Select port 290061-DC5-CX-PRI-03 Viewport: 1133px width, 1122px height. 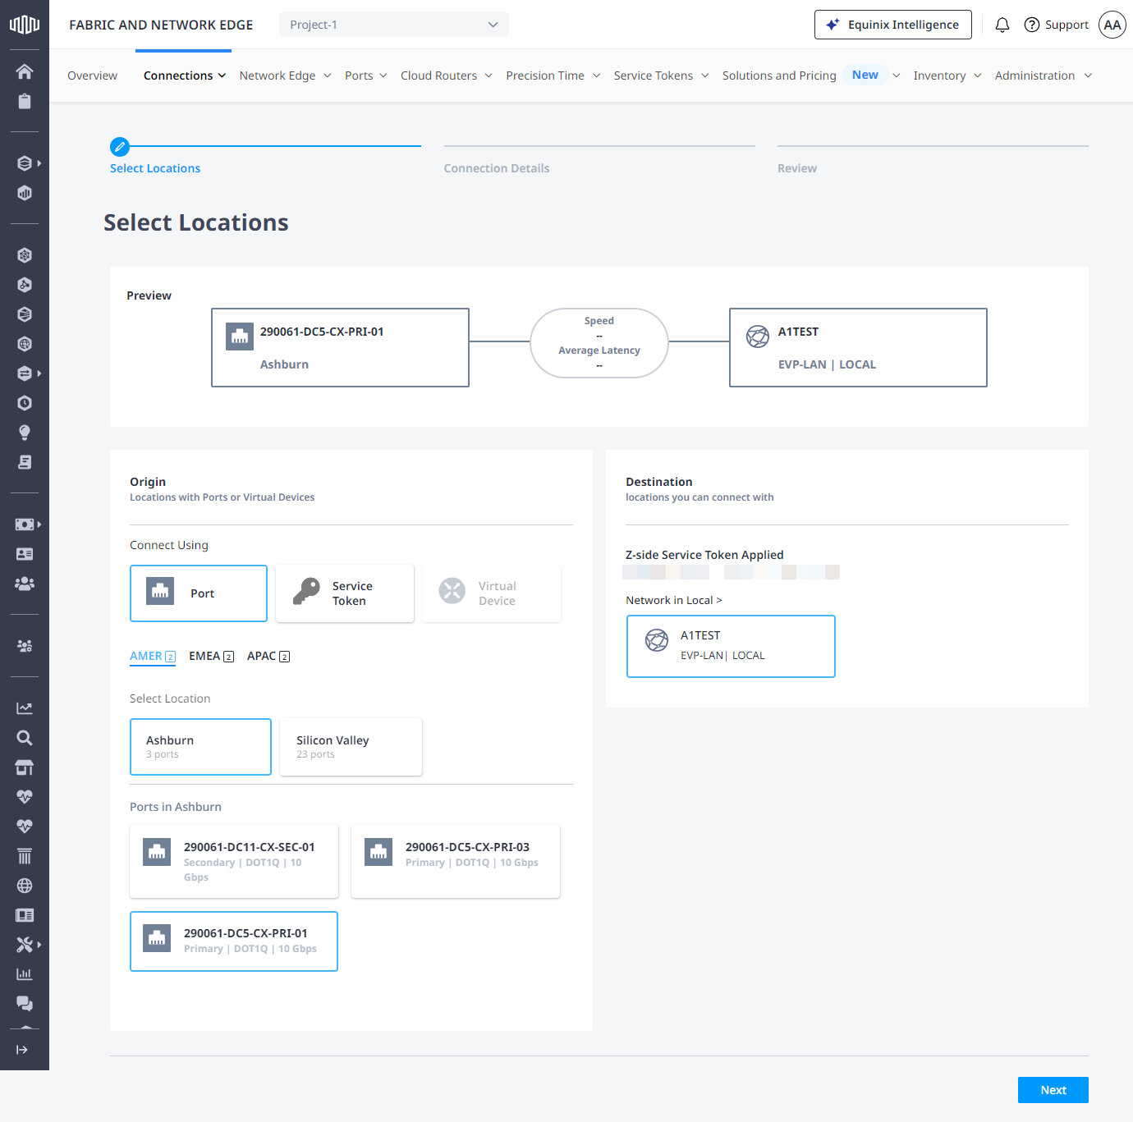pyautogui.click(x=456, y=861)
